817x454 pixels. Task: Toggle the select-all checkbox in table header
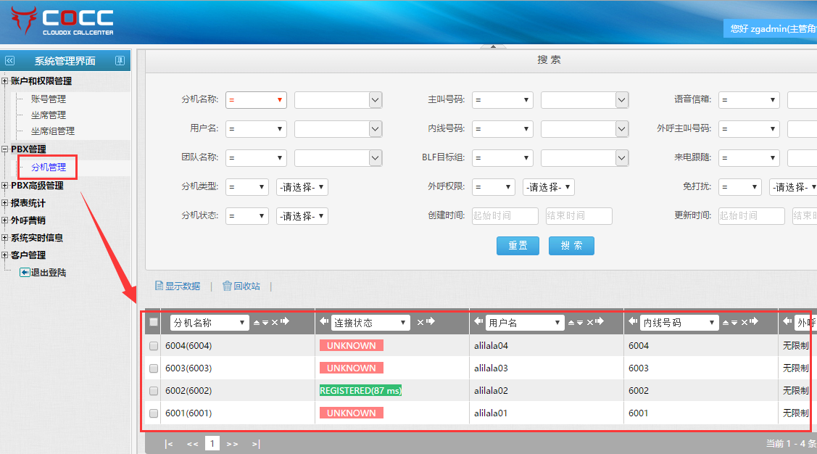tap(154, 322)
